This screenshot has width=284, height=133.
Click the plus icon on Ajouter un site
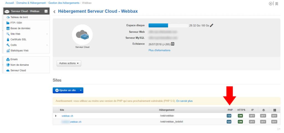point(57,90)
